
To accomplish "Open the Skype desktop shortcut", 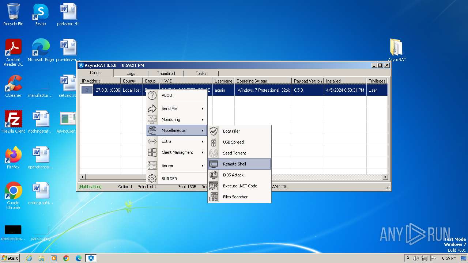I will coord(40,15).
